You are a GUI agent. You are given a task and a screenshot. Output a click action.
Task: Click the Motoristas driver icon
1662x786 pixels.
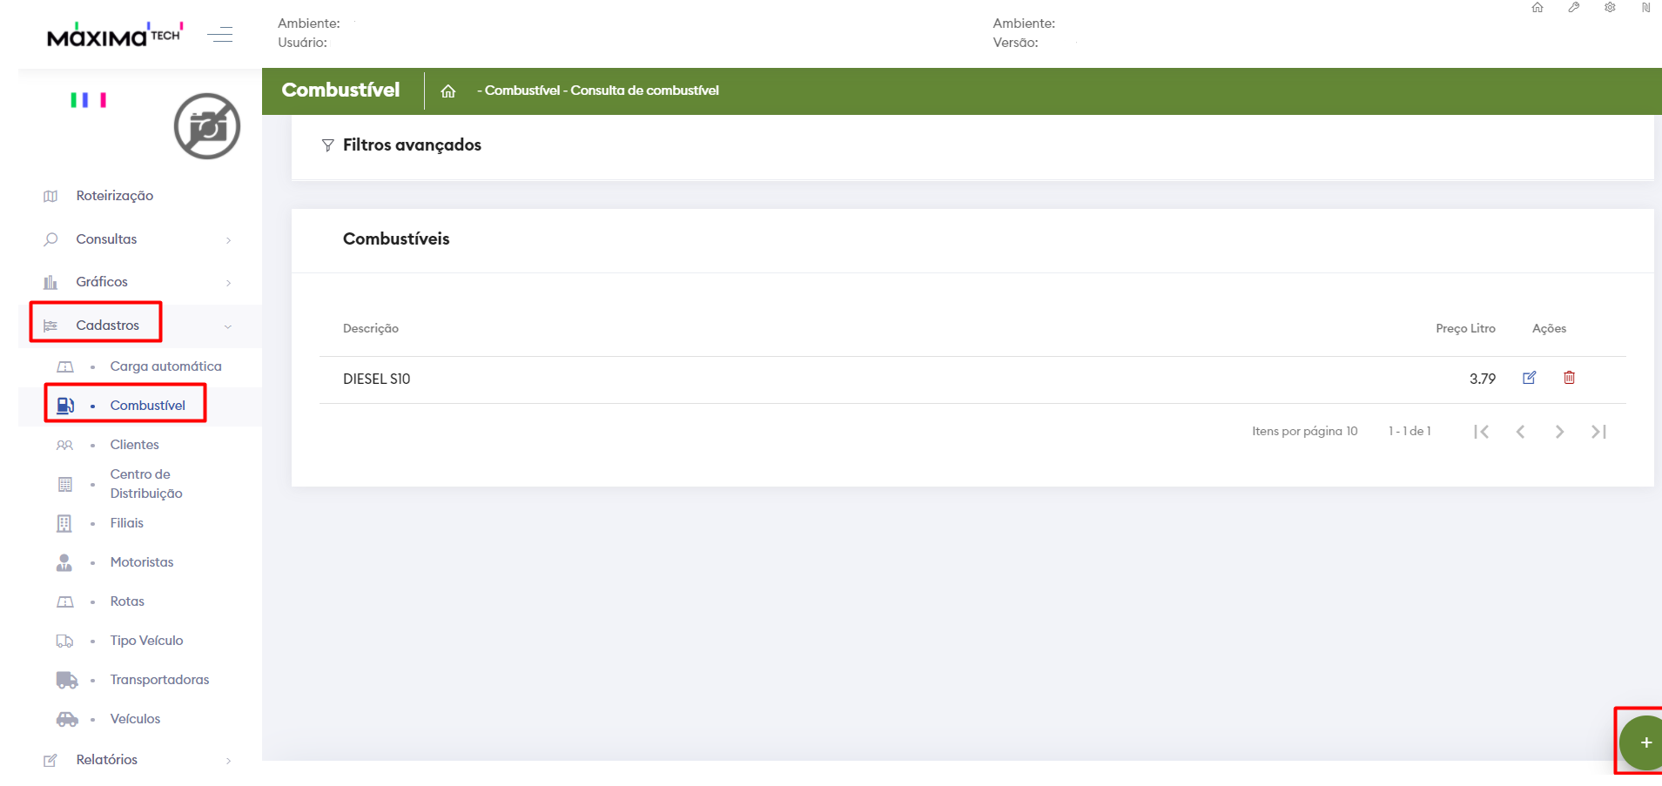[x=64, y=562]
